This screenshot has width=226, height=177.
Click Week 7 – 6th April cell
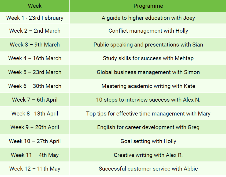tap(35, 100)
